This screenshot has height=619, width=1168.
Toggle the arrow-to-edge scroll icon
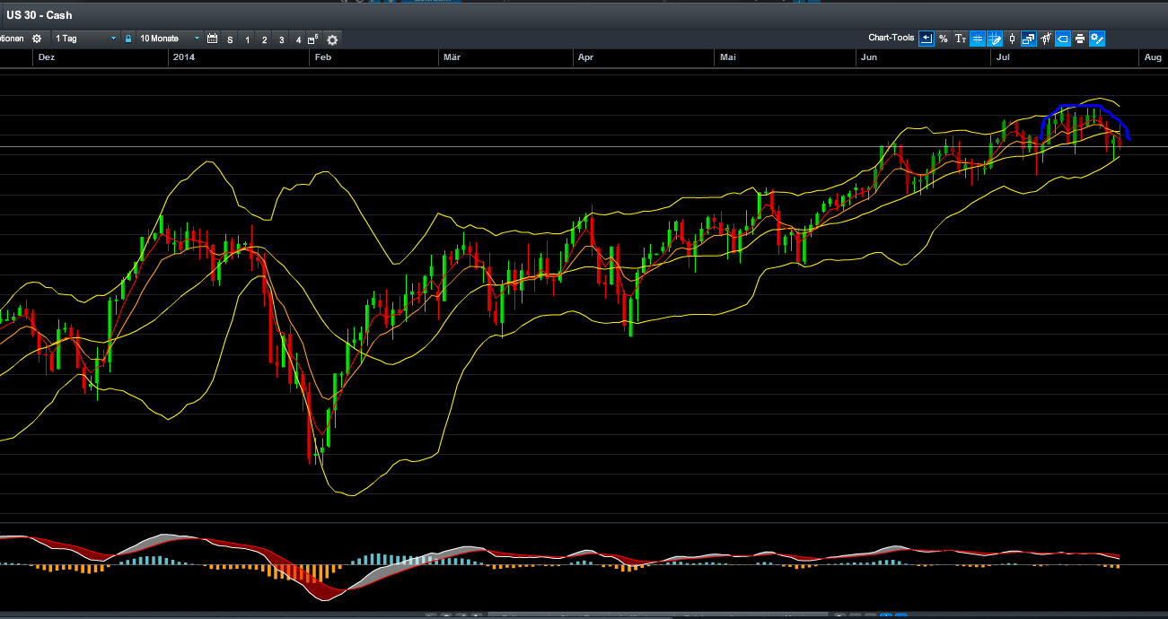coord(926,39)
